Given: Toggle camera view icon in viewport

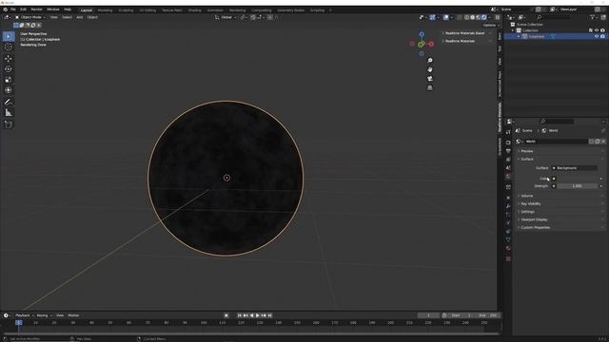Looking at the screenshot, I should click(429, 79).
